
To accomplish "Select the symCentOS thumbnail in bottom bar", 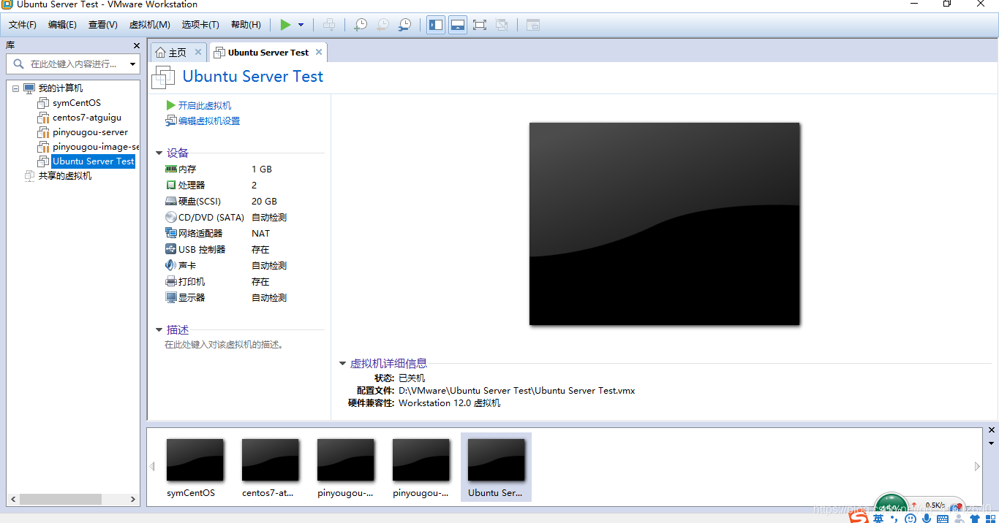I will [x=195, y=467].
